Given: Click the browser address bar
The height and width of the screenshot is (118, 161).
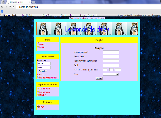Looking at the screenshot, I should 88,7.
